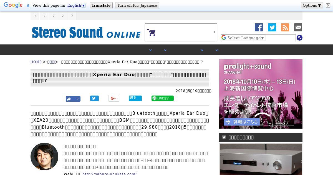Screen dimensions: 333x175
Task: Click the silver audio player thumbnail
Action: click(x=261, y=159)
